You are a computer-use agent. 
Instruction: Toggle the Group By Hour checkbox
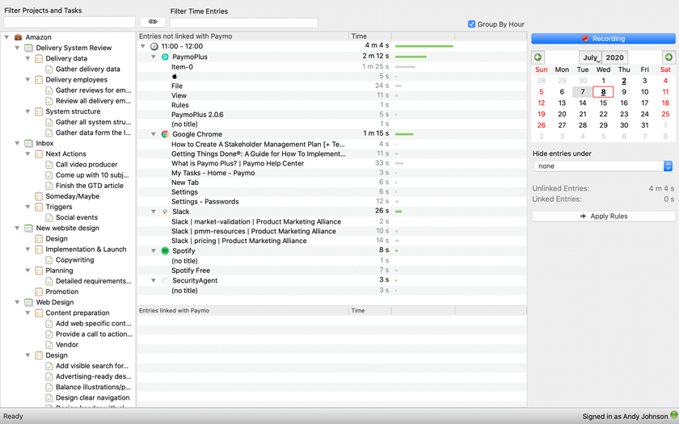[x=471, y=24]
